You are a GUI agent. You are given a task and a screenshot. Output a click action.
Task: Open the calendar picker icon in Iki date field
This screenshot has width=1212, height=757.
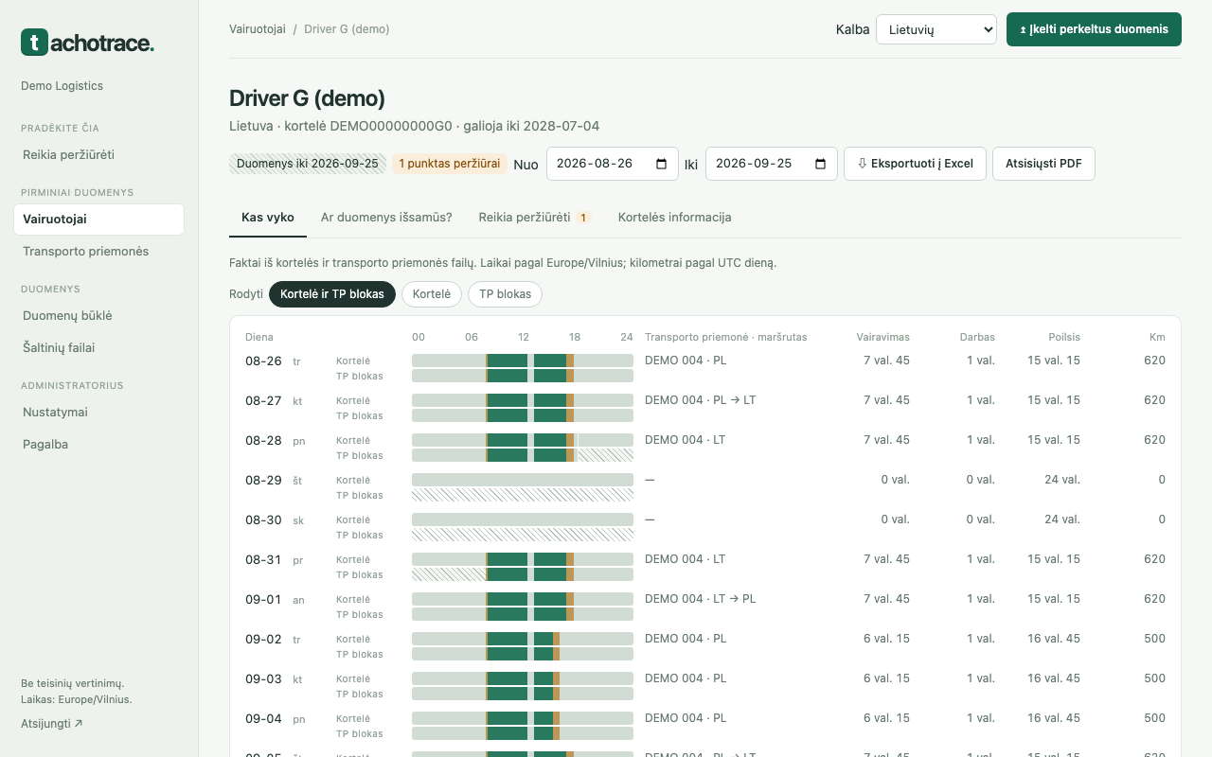point(820,164)
